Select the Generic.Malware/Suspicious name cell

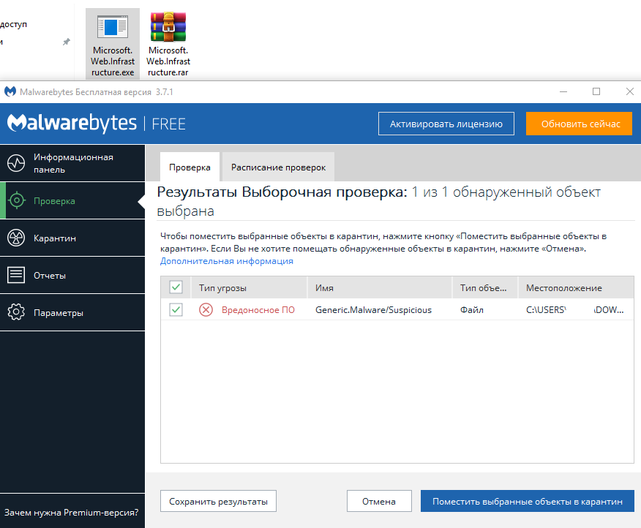click(373, 310)
